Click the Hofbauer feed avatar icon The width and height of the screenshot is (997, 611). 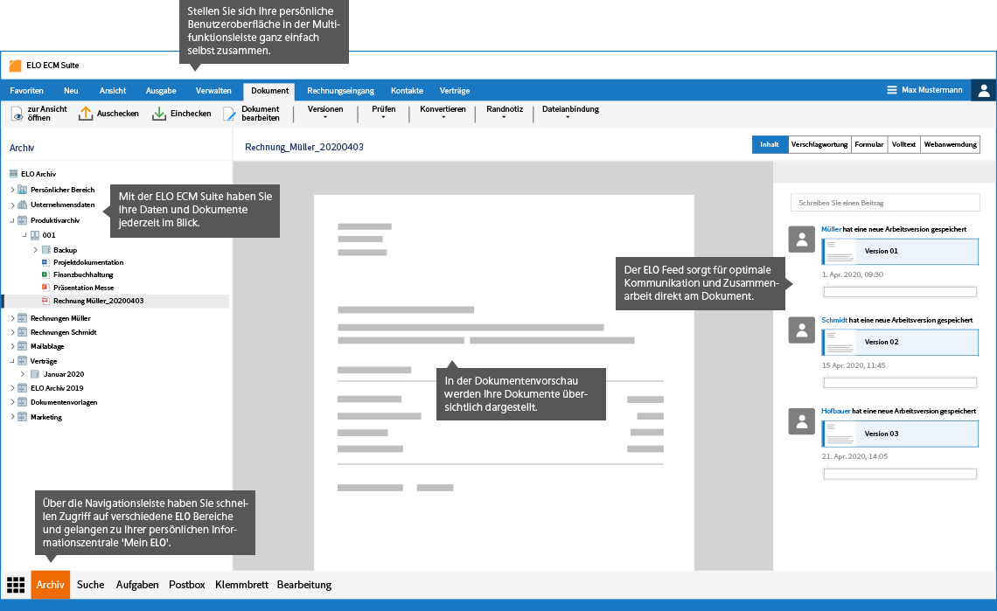pyautogui.click(x=802, y=421)
